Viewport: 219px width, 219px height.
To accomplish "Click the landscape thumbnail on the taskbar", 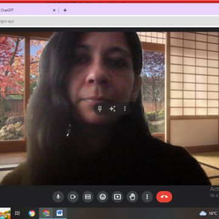I will pos(5,213).
